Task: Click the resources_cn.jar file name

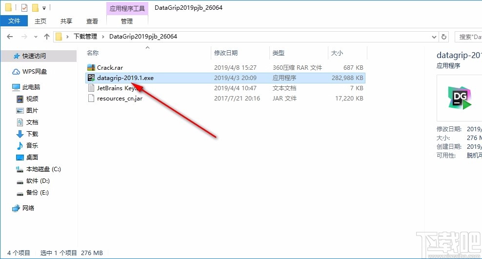Action: [120, 99]
